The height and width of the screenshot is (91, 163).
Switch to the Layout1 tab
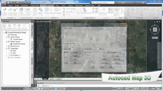[x=51, y=79]
